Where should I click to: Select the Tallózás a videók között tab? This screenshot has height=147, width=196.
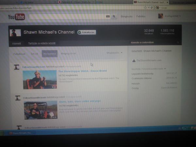coord(42,43)
